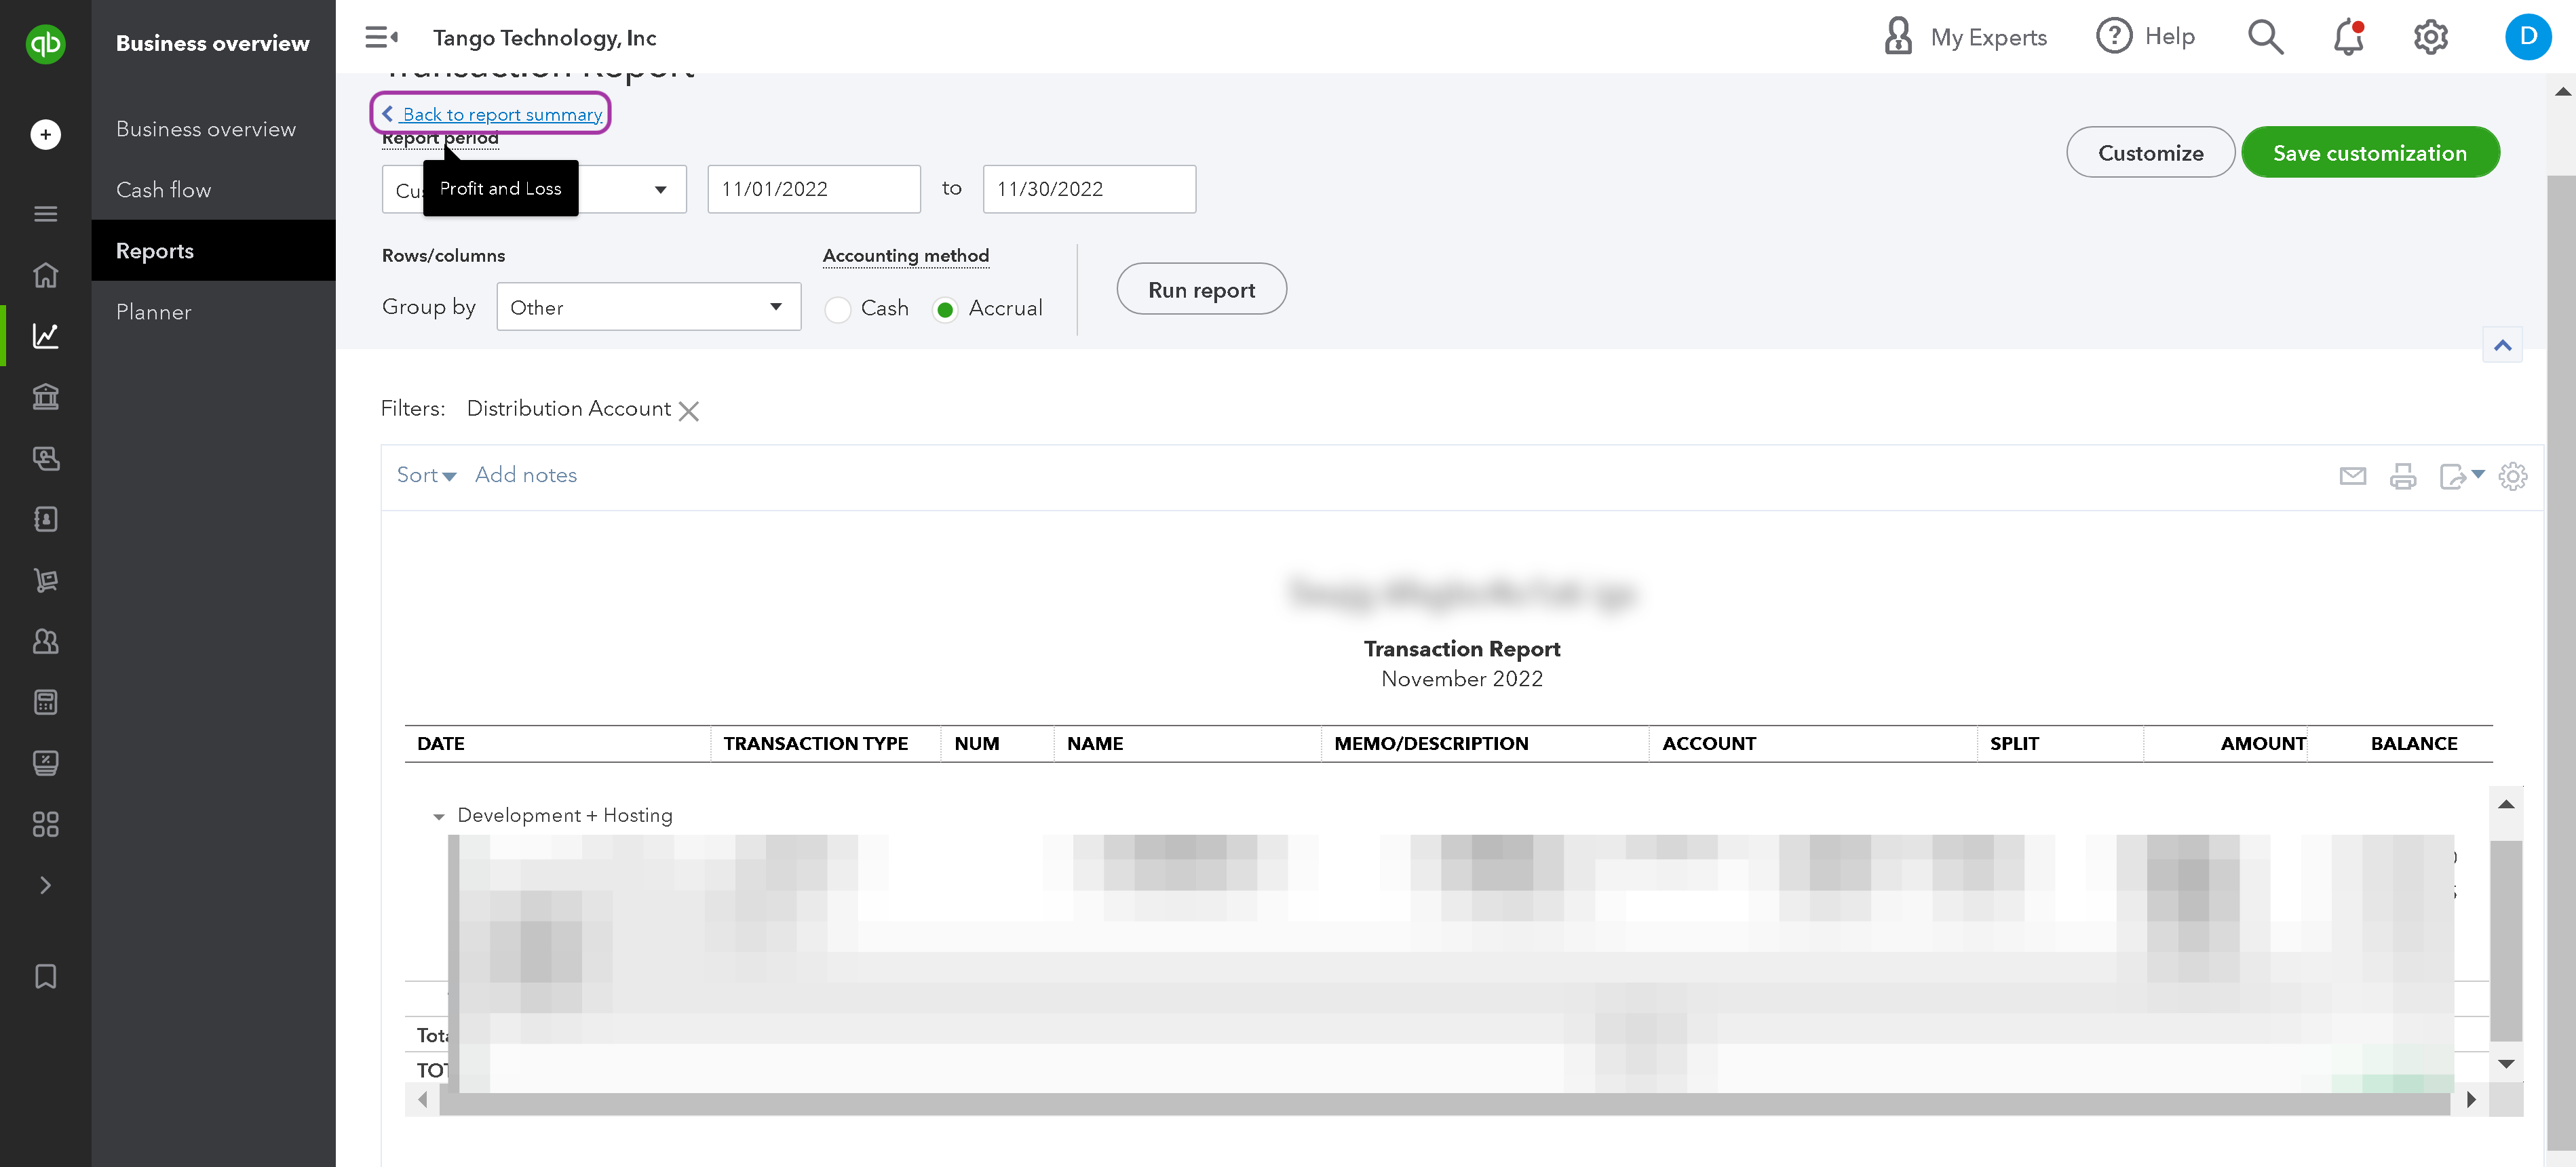Print the report using printer icon
The height and width of the screenshot is (1167, 2576).
[2403, 477]
